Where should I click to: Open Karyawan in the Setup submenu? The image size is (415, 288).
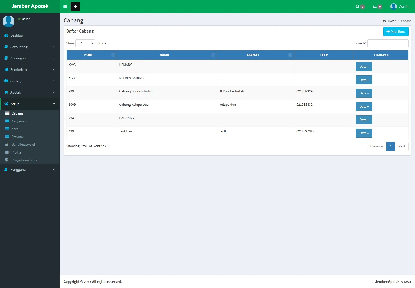point(19,121)
